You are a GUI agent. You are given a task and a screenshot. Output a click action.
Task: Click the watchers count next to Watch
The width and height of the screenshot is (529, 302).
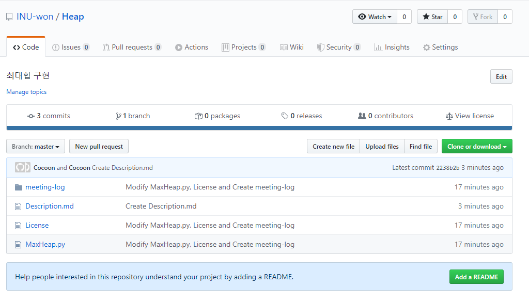(x=404, y=17)
